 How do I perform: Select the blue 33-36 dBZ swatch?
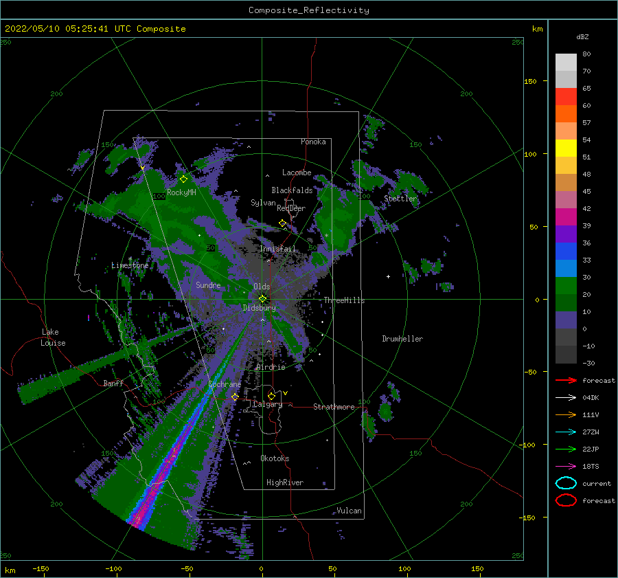pos(566,252)
